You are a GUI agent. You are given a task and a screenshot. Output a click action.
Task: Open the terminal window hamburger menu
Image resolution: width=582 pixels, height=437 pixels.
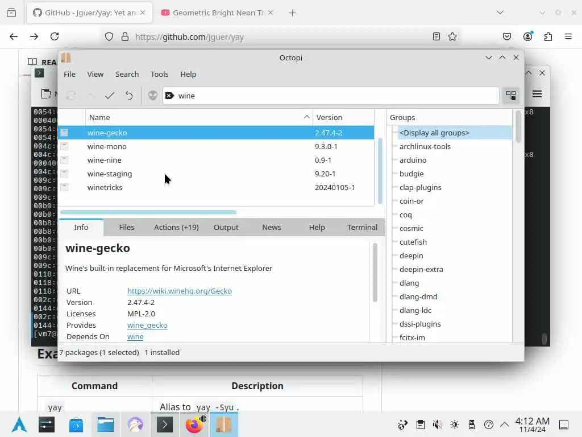pos(537,94)
